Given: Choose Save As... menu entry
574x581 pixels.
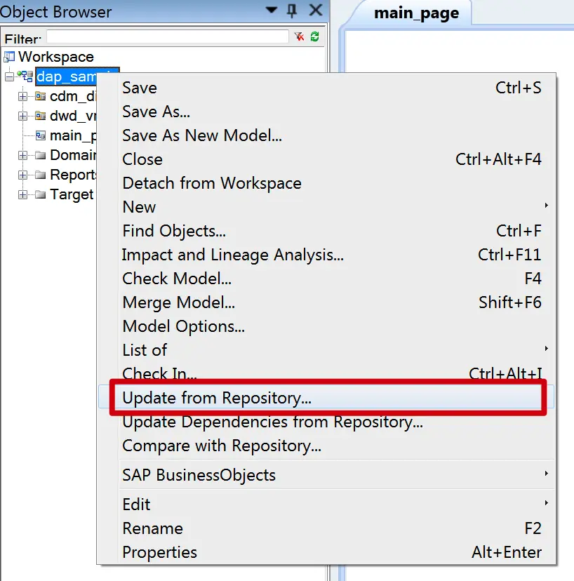Looking at the screenshot, I should point(326,112).
